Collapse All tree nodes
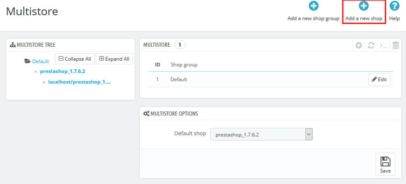This screenshot has height=184, width=406. [x=75, y=59]
